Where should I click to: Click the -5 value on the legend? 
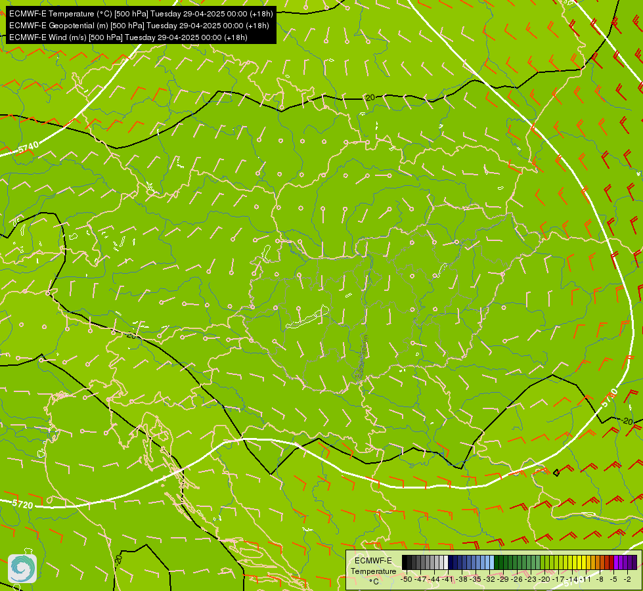(x=613, y=580)
